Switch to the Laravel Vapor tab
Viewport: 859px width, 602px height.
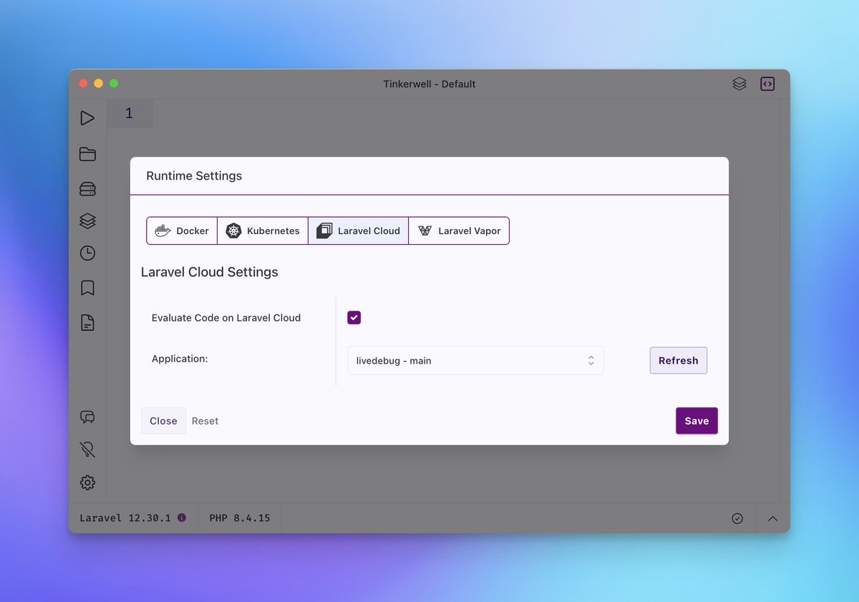click(459, 231)
